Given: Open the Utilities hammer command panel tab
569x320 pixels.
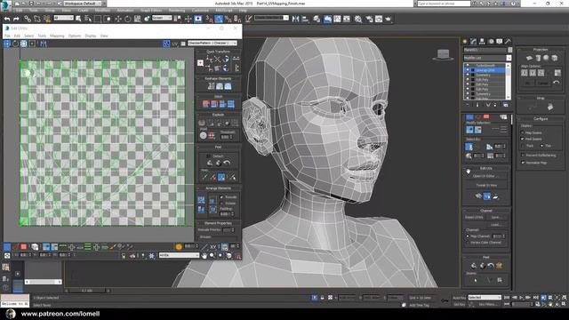Looking at the screenshot, I should (508, 42).
